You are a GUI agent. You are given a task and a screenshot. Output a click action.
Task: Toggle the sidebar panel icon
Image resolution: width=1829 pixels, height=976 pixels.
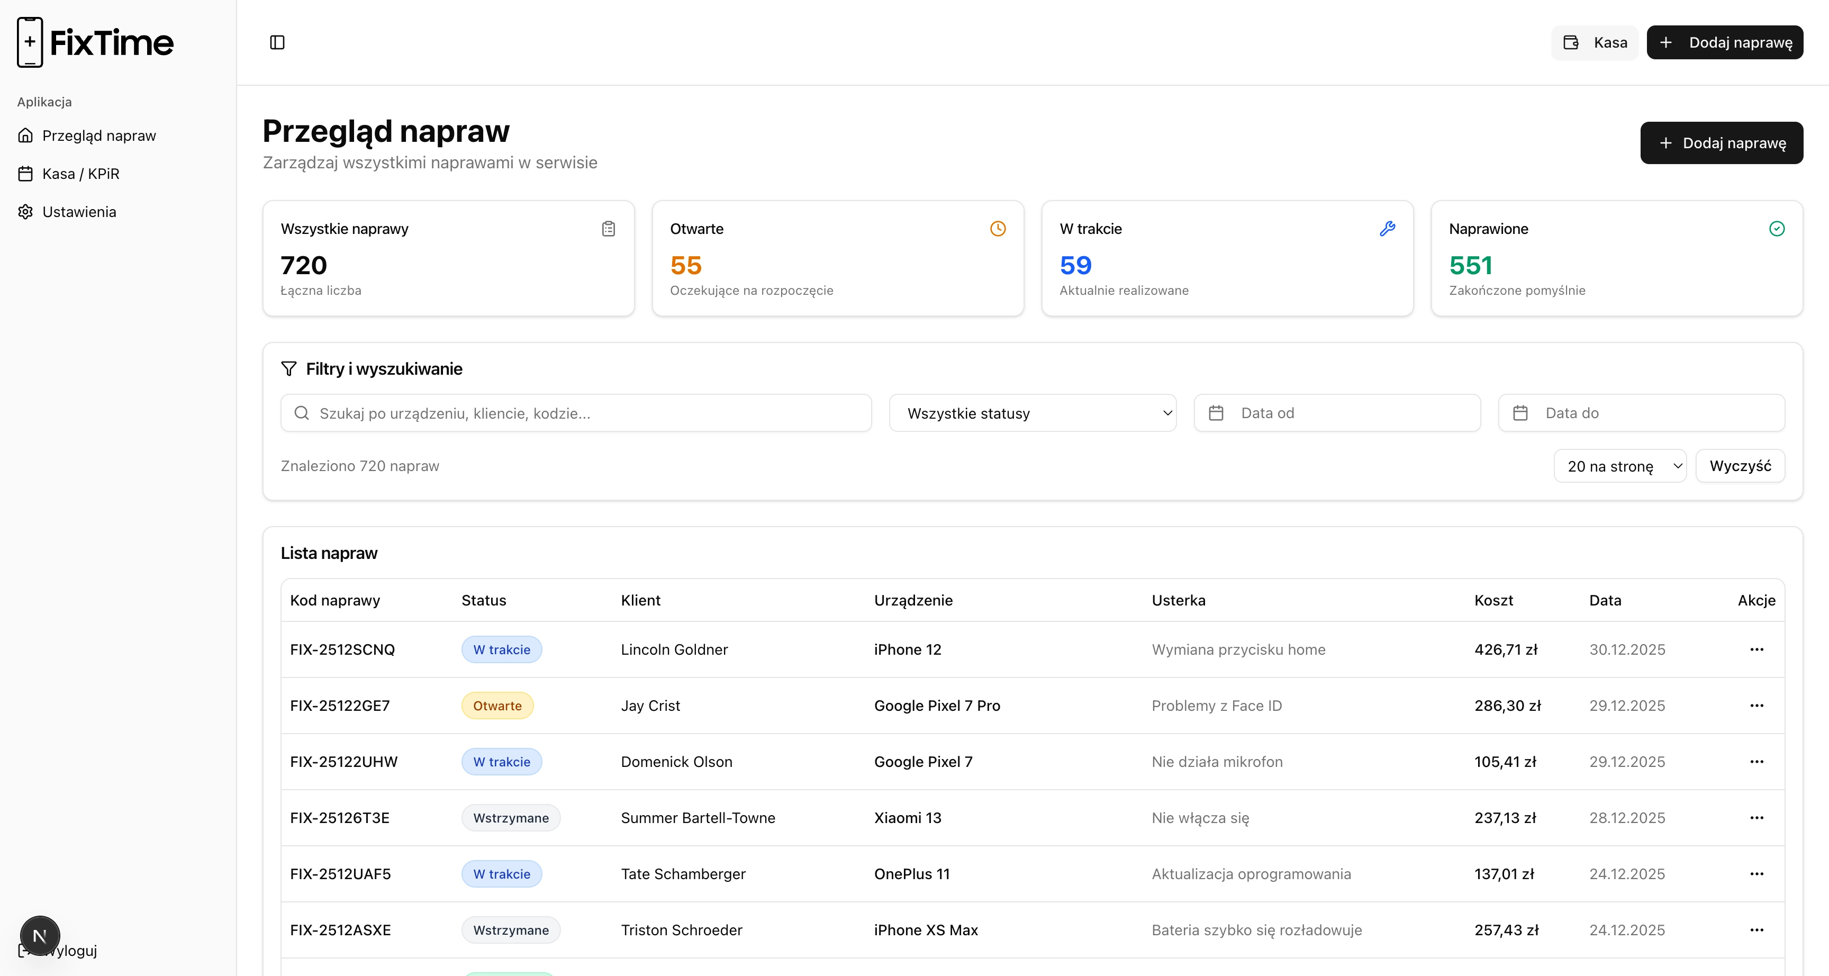[x=277, y=43]
